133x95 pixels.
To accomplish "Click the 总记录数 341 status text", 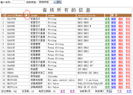I will (x=9, y=91).
